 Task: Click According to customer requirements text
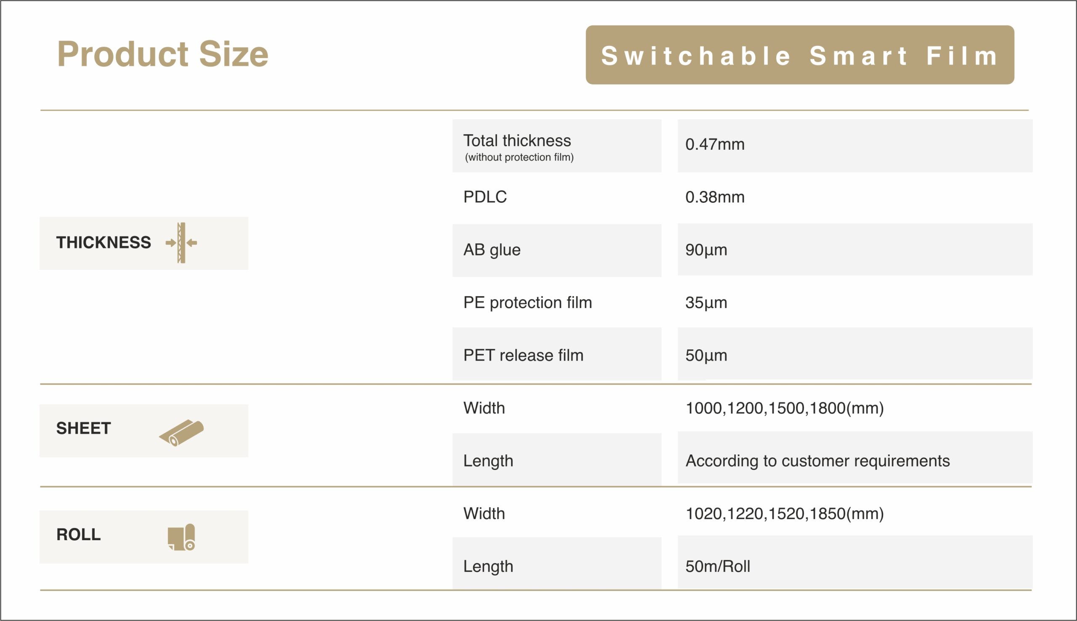click(x=817, y=461)
